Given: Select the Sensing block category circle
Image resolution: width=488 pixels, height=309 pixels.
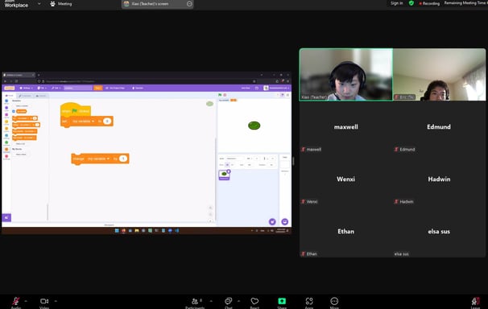Looking at the screenshot, I should click(6, 135).
